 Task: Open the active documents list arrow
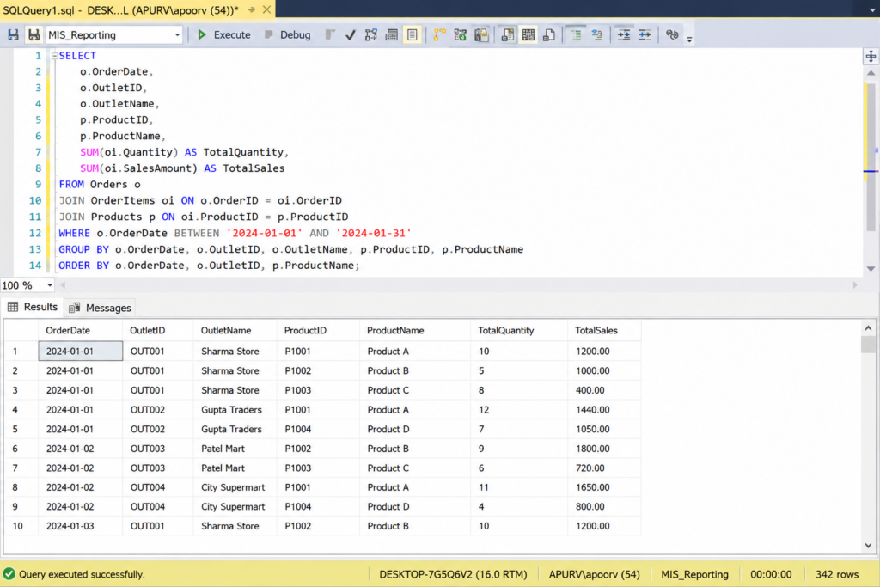click(x=873, y=10)
